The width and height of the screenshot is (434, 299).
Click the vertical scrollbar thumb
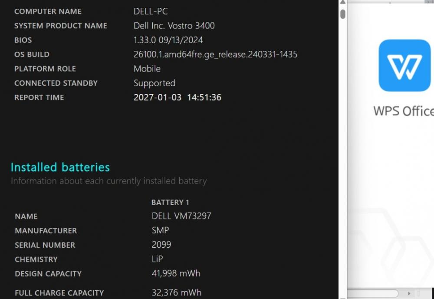click(x=343, y=14)
